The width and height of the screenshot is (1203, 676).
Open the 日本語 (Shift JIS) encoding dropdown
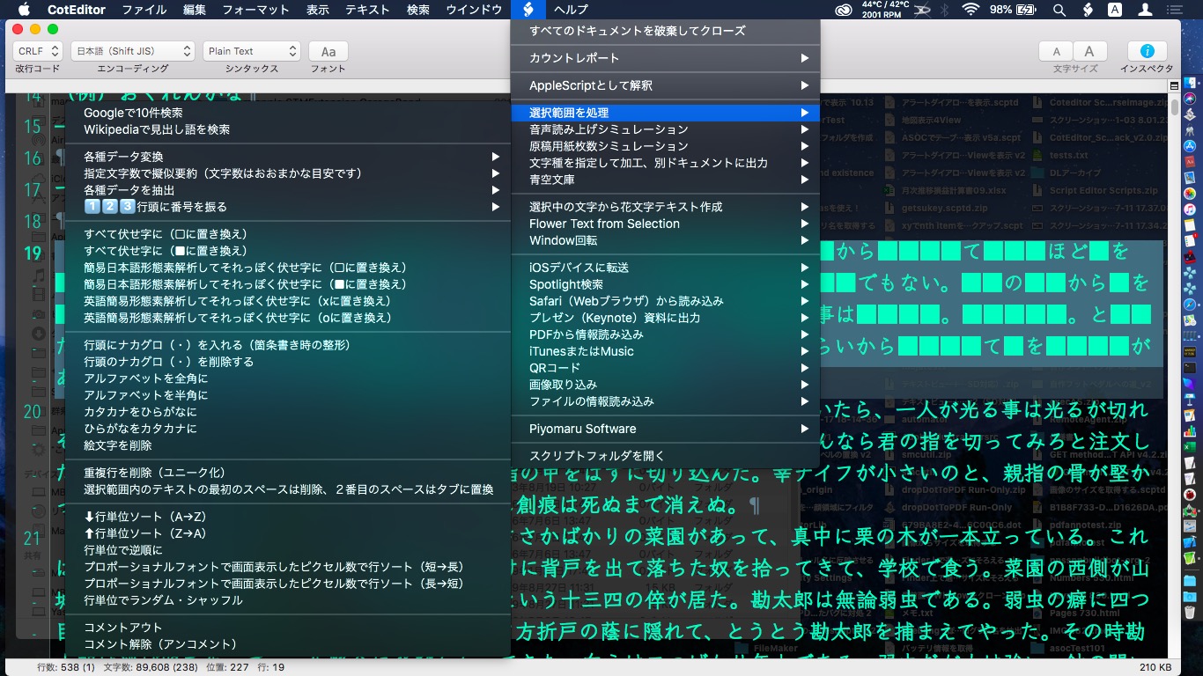point(132,51)
